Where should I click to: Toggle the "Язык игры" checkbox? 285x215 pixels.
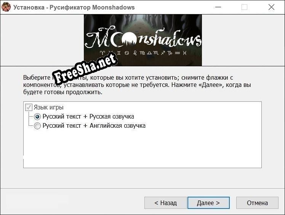tap(29, 107)
